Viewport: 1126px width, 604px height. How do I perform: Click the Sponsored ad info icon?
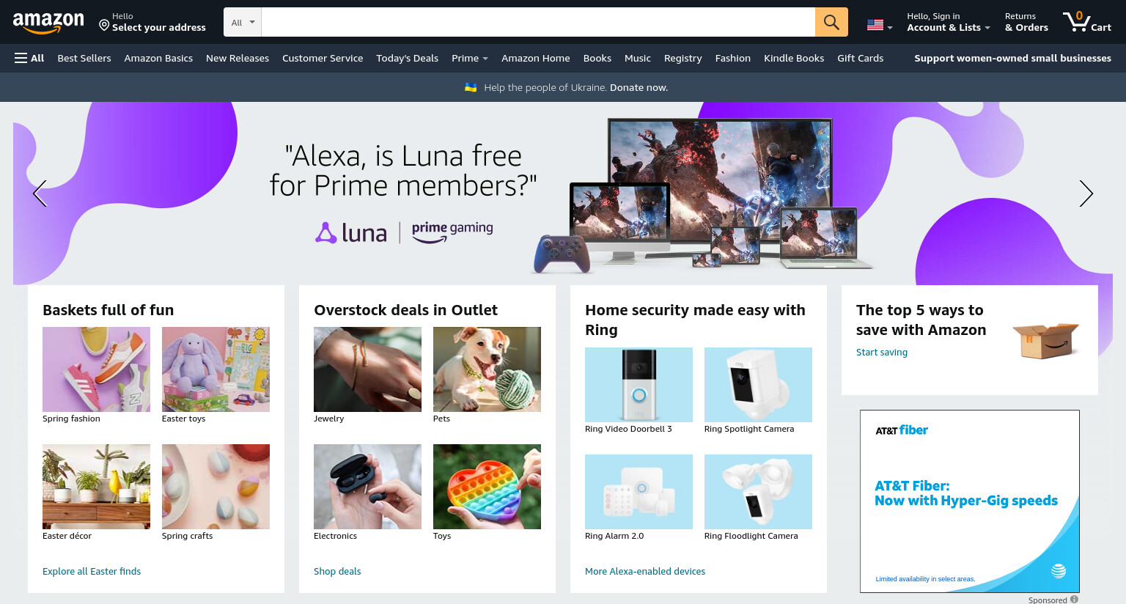(x=1074, y=600)
